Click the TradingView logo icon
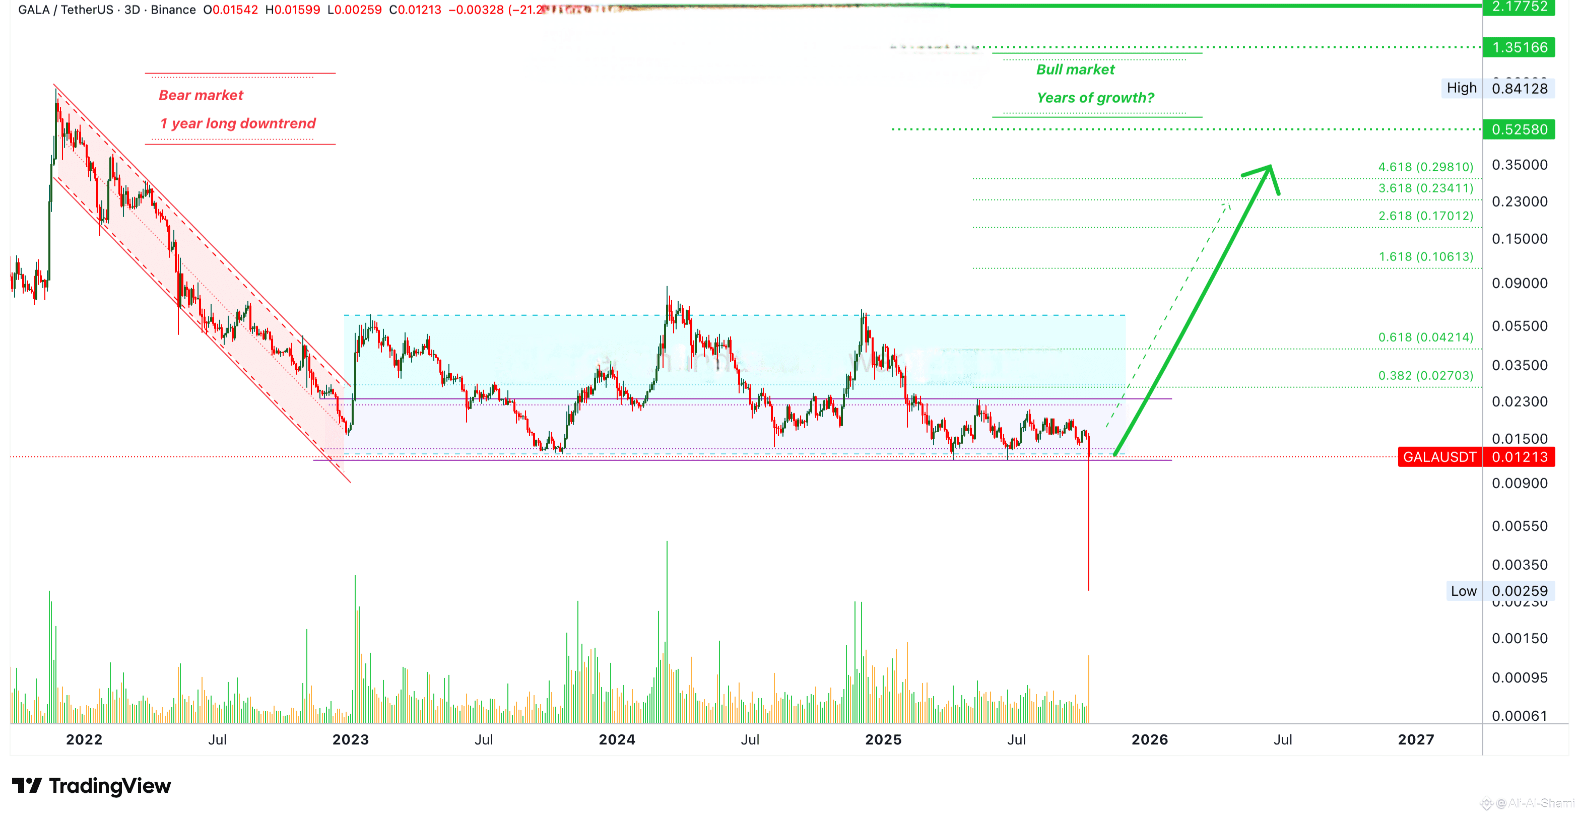Screen dimensions: 1579x816 [26, 785]
